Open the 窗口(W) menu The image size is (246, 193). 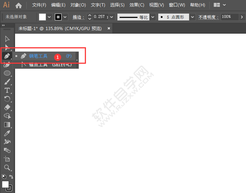click(x=177, y=5)
